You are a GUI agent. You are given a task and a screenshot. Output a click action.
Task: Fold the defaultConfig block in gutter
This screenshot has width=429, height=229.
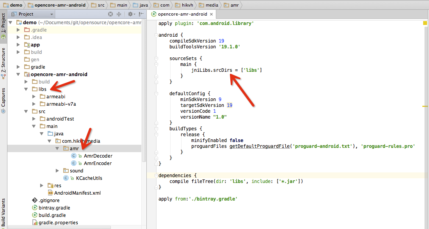pyautogui.click(x=156, y=94)
